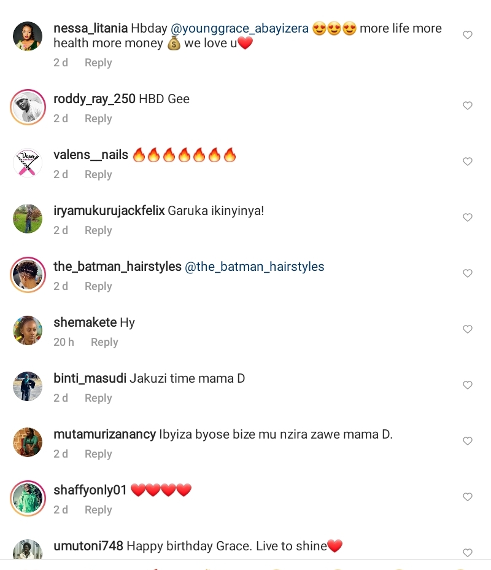Screen dimensions: 491x570
Task: Like shaffyonly01's hearts comment
Action: click(x=468, y=497)
